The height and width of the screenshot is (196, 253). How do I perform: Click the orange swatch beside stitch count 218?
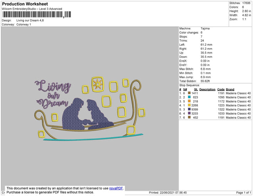[189, 101]
